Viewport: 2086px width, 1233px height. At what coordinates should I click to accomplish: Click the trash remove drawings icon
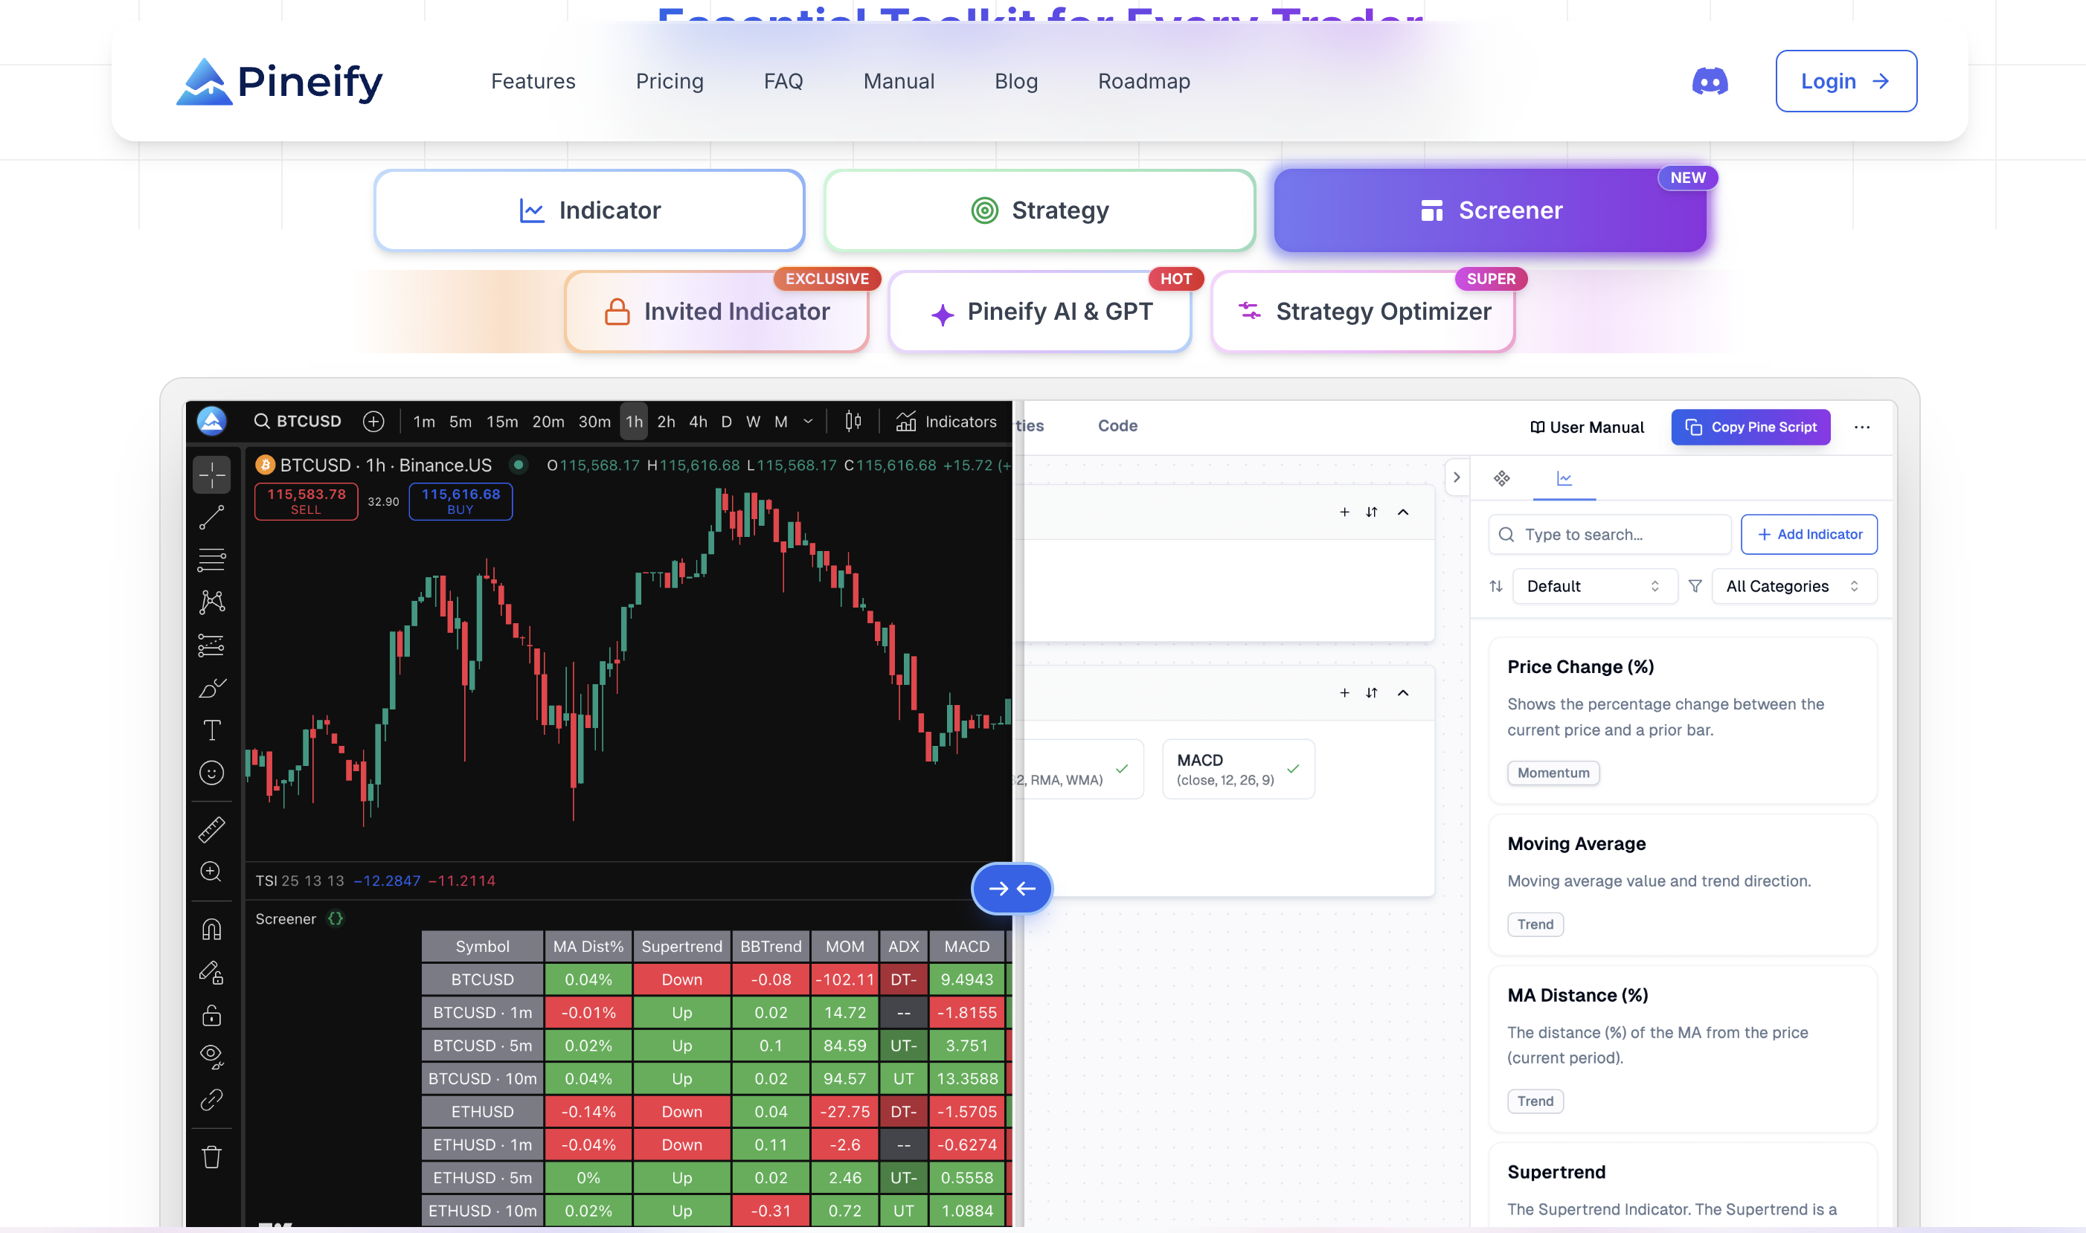(211, 1156)
